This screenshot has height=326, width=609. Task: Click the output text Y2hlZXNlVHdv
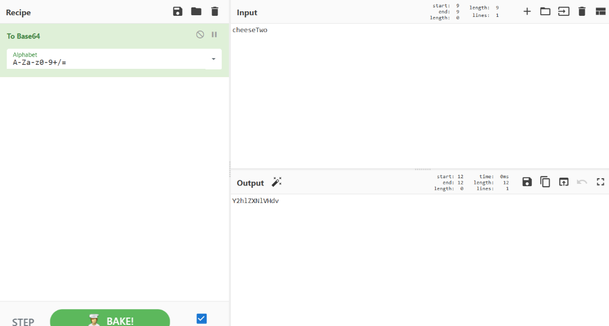coord(256,201)
